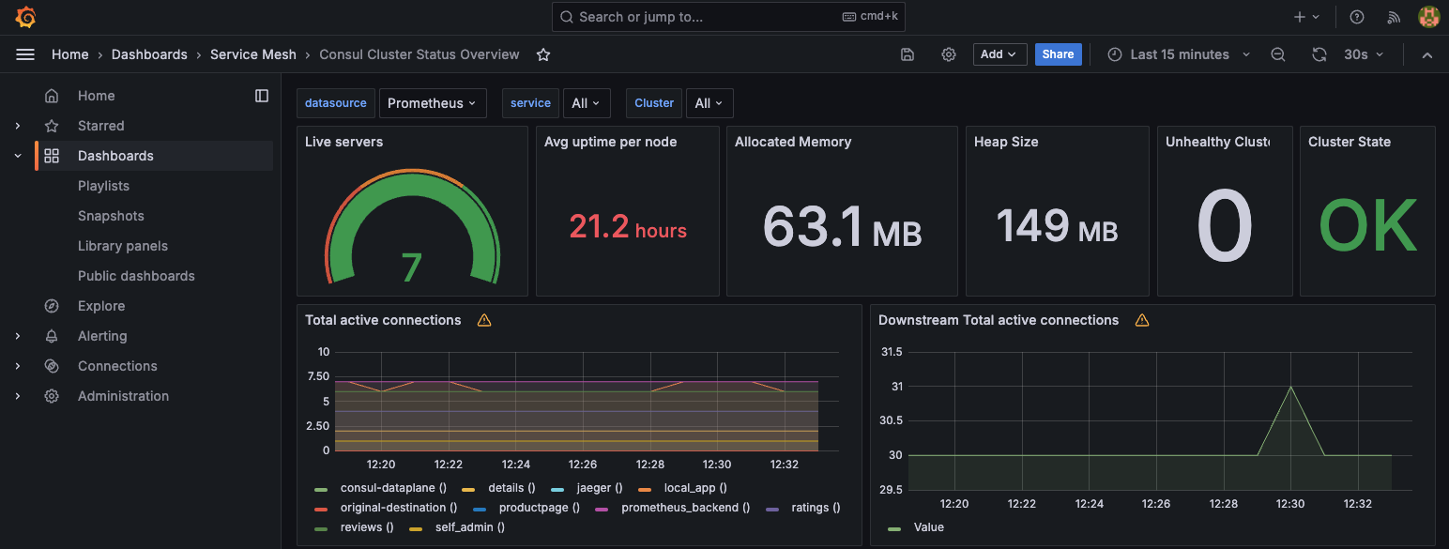Refresh the dashboard using the refresh icon
This screenshot has height=549, width=1449.
point(1319,54)
